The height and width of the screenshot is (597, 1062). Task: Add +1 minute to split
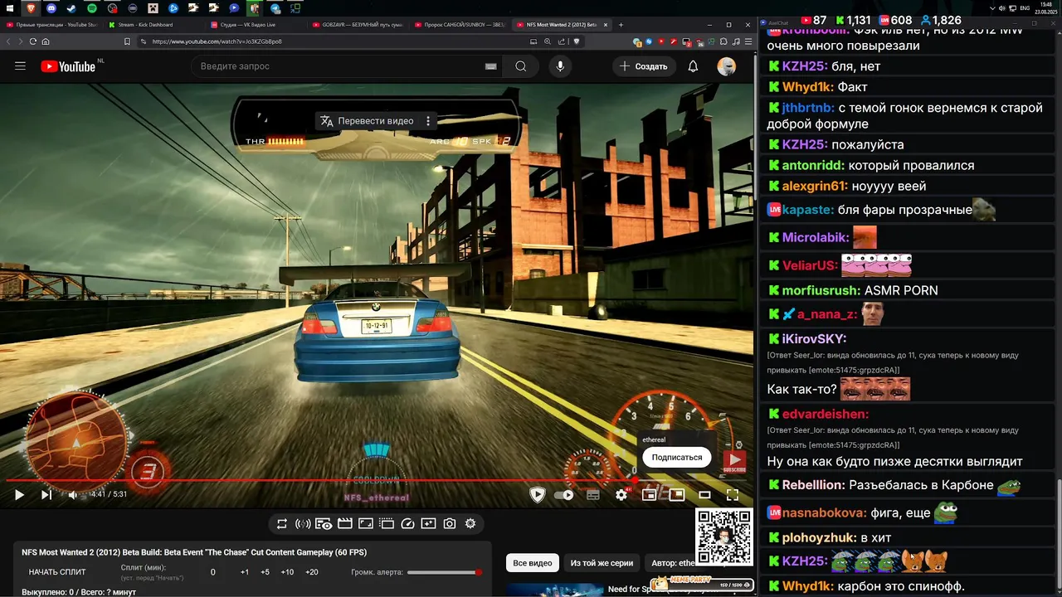click(245, 572)
